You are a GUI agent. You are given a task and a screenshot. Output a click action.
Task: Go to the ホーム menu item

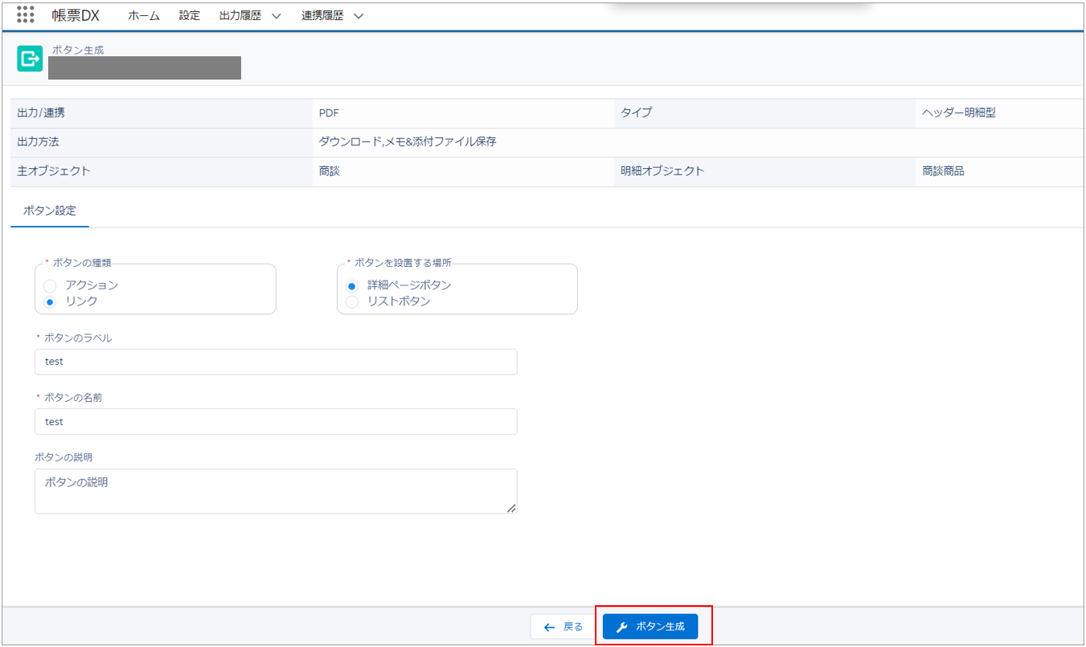[144, 15]
